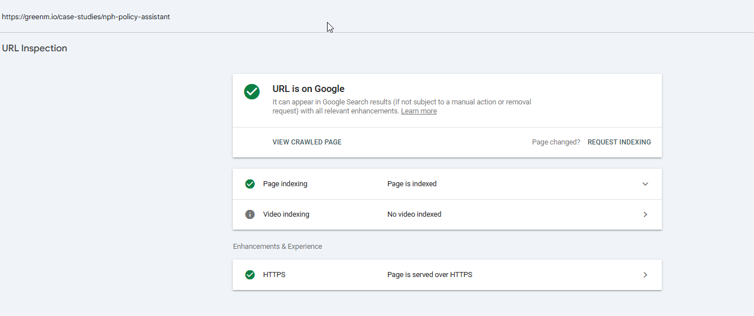This screenshot has height=316, width=754.
Task: Click the green check icon next to HTTPS
Action: [x=250, y=275]
